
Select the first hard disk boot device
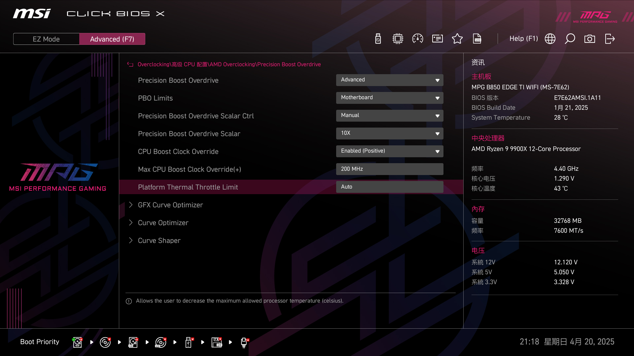click(78, 342)
